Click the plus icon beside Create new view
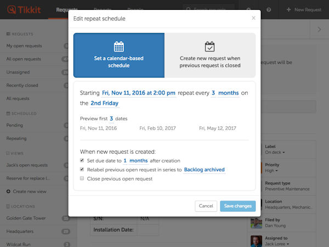 click(x=8, y=192)
